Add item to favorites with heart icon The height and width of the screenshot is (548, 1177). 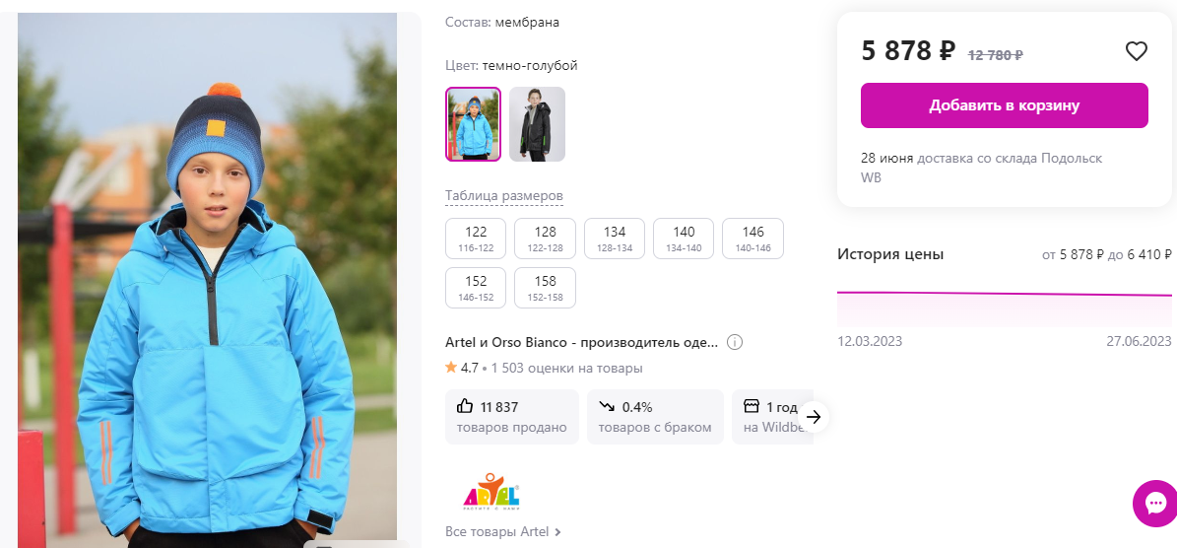(x=1136, y=51)
